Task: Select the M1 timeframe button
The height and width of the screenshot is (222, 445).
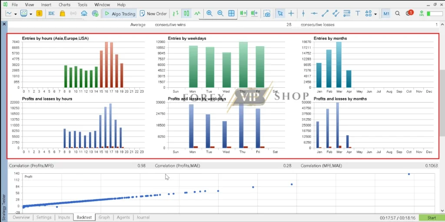Action: 386,13
